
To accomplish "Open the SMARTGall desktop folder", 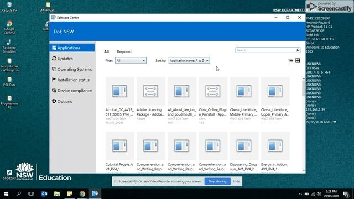I will coord(48,7).
